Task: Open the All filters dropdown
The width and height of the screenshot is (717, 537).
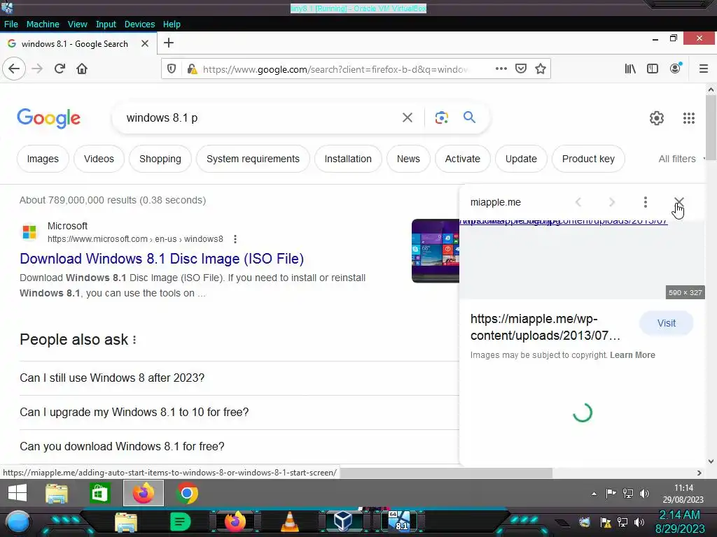Action: [x=681, y=159]
